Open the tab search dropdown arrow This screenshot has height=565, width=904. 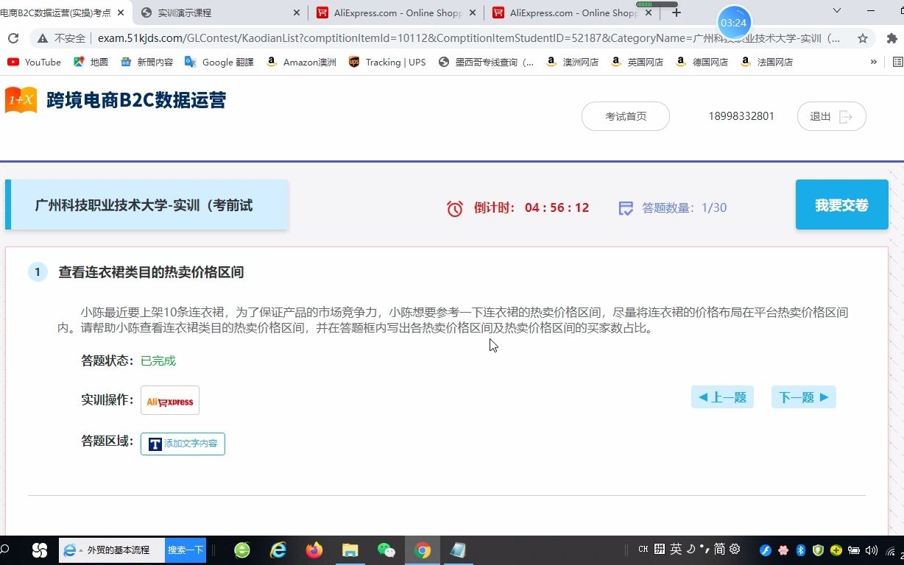coord(837,13)
